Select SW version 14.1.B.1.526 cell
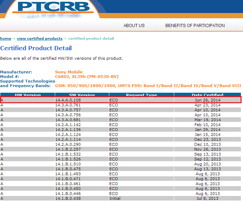The image size is (243, 203). point(82,159)
